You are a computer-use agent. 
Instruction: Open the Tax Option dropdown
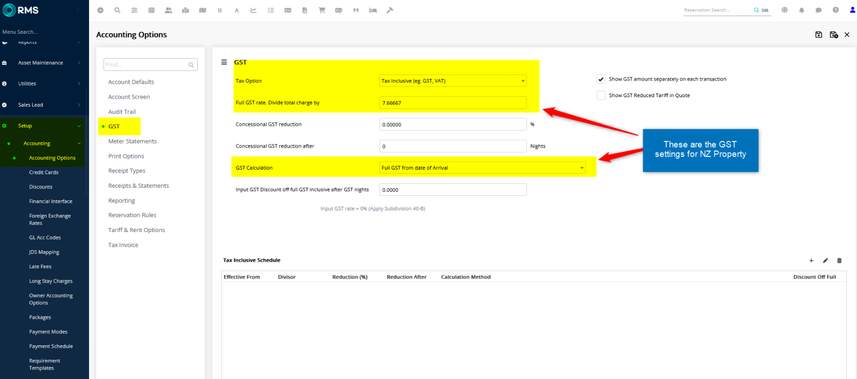click(x=453, y=81)
